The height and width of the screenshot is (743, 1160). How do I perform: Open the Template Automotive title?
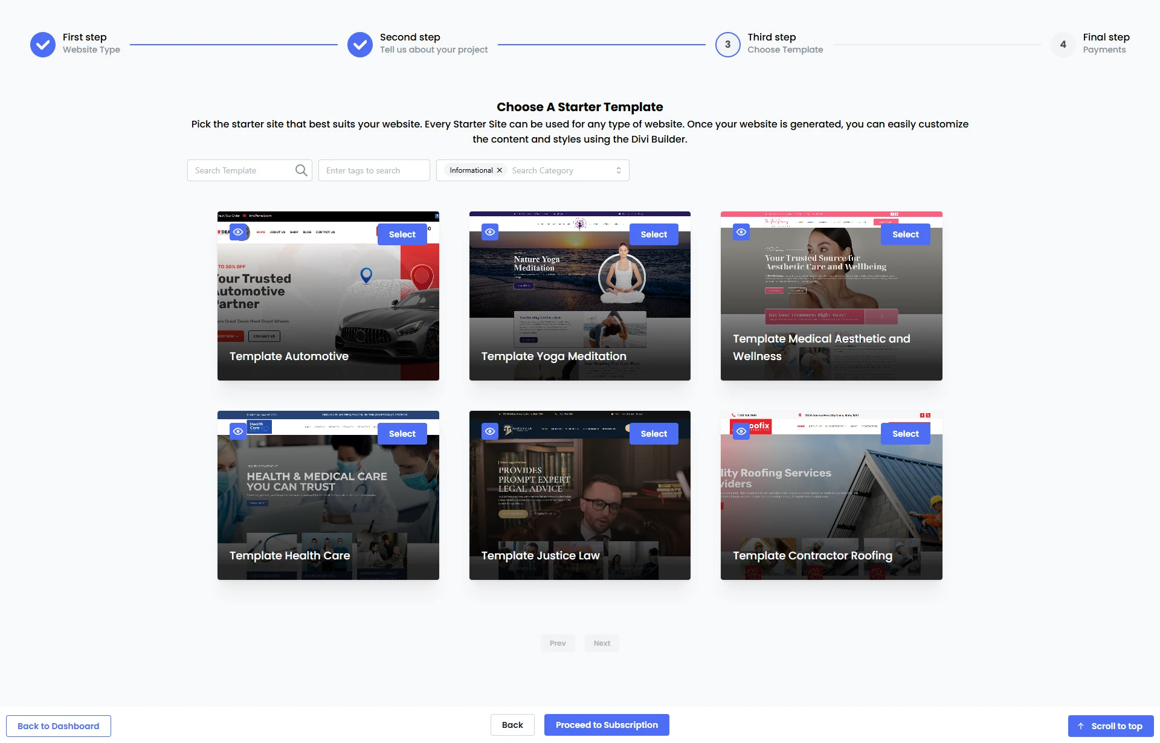(289, 356)
